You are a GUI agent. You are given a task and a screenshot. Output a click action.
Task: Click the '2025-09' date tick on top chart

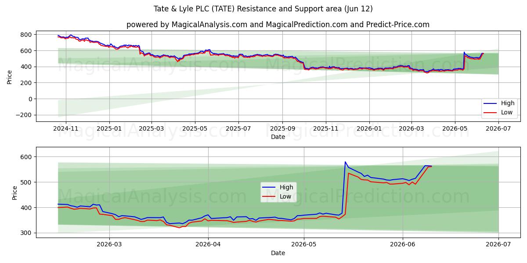tap(282, 129)
